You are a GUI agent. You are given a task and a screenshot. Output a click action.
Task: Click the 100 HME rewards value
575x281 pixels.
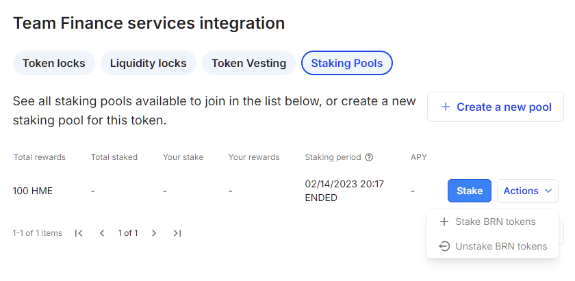click(x=33, y=191)
